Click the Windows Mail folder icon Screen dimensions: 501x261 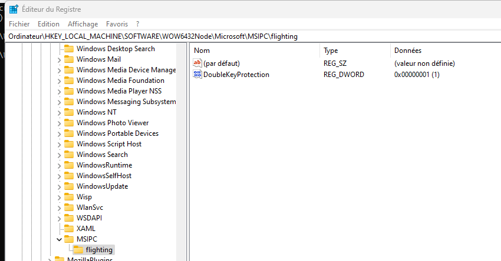[69, 59]
